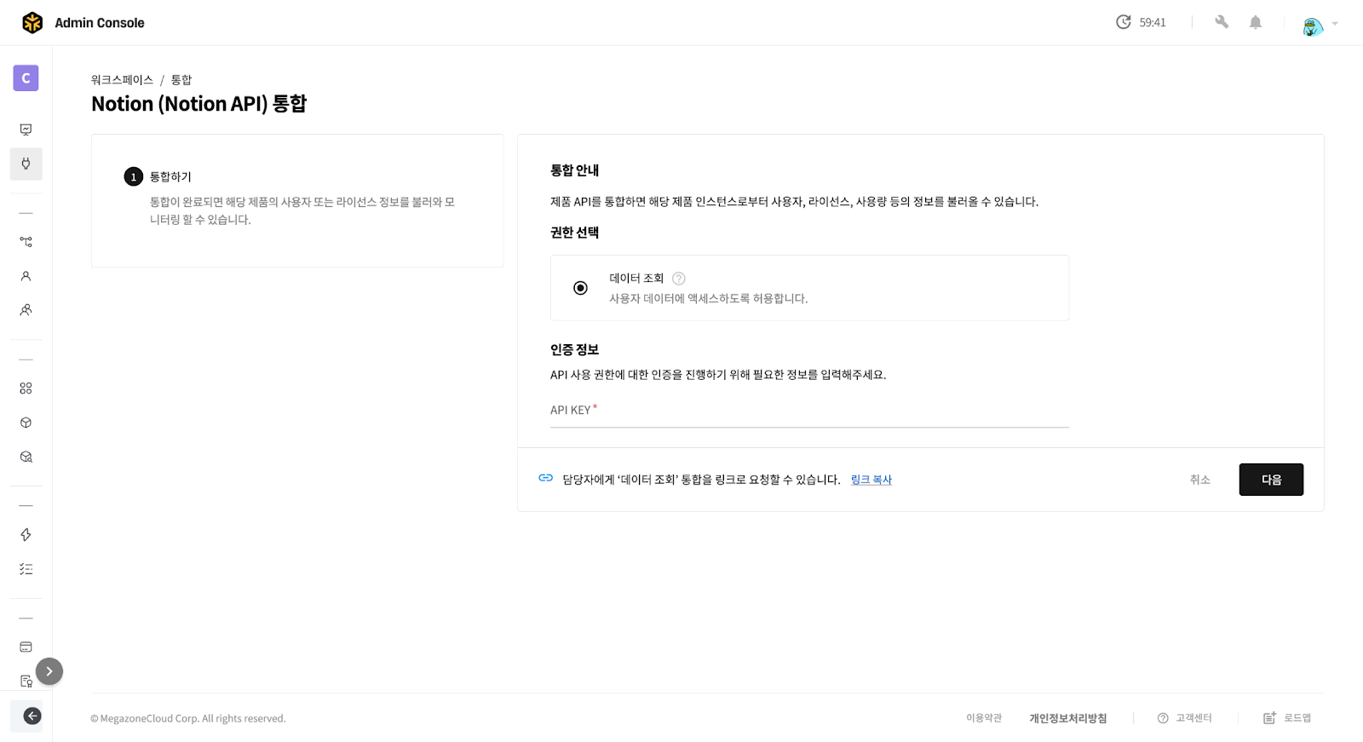Click the help icon beside 데이터 조회
This screenshot has width=1363, height=742.
pos(679,279)
